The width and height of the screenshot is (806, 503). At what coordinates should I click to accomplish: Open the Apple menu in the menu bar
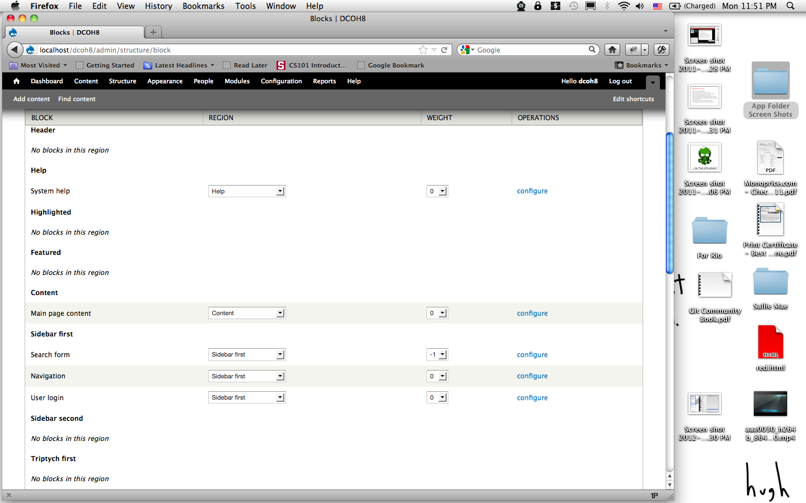[15, 6]
